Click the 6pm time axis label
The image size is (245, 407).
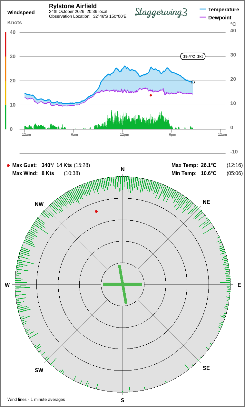172,134
